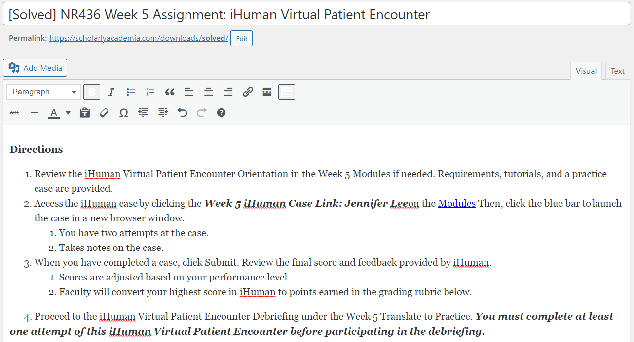Screen dimensions: 634x342
Task: Insert a horizontal line
Action: coord(34,113)
